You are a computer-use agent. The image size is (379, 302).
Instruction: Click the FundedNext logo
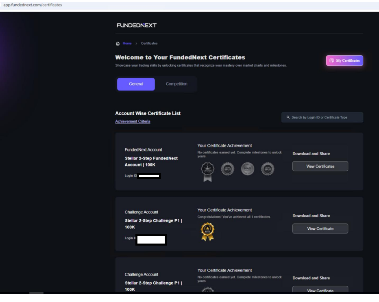(x=136, y=25)
